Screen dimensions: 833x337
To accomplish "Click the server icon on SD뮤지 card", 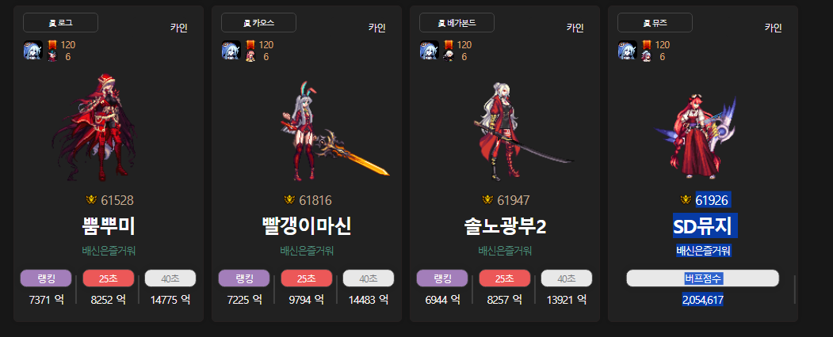I will (x=628, y=50).
